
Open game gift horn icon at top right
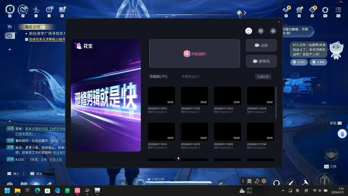pos(286,10)
